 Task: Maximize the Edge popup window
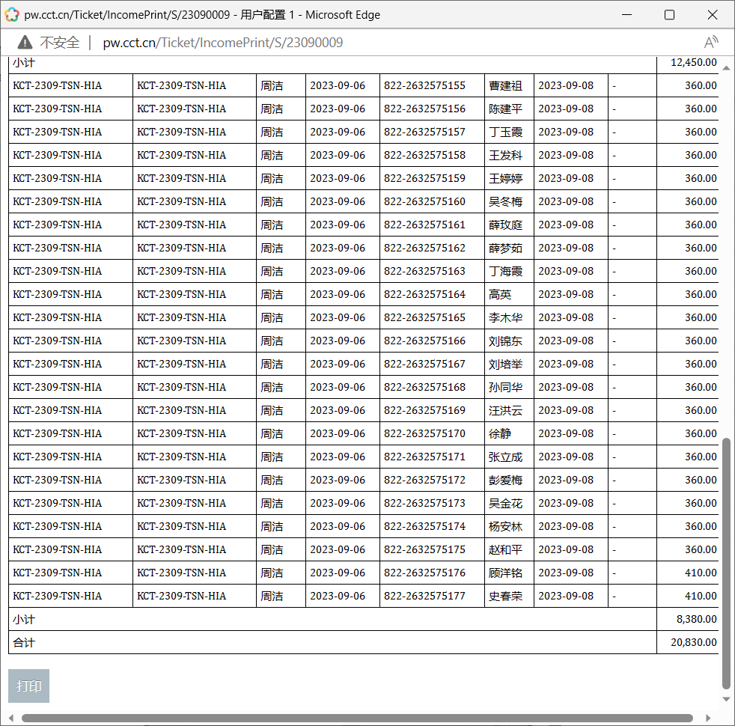click(x=669, y=15)
